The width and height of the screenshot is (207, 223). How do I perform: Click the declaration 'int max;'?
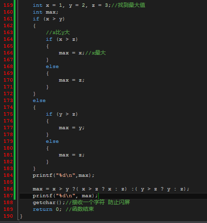45,12
